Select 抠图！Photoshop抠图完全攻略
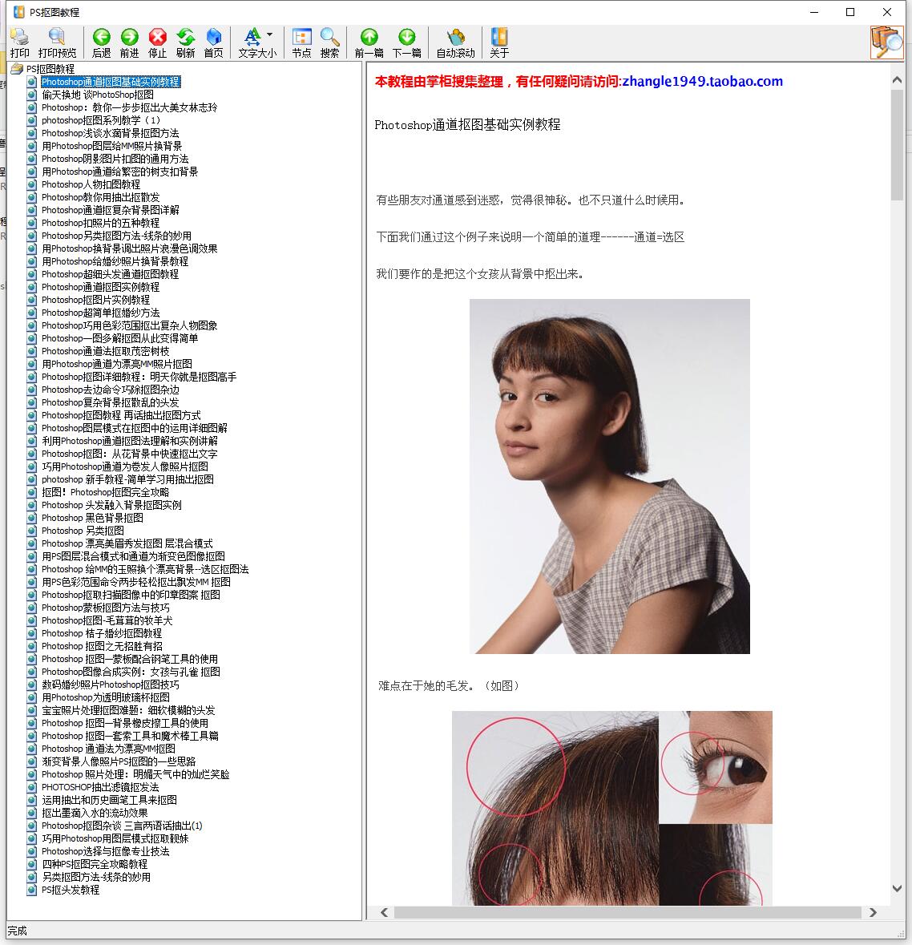 105,492
